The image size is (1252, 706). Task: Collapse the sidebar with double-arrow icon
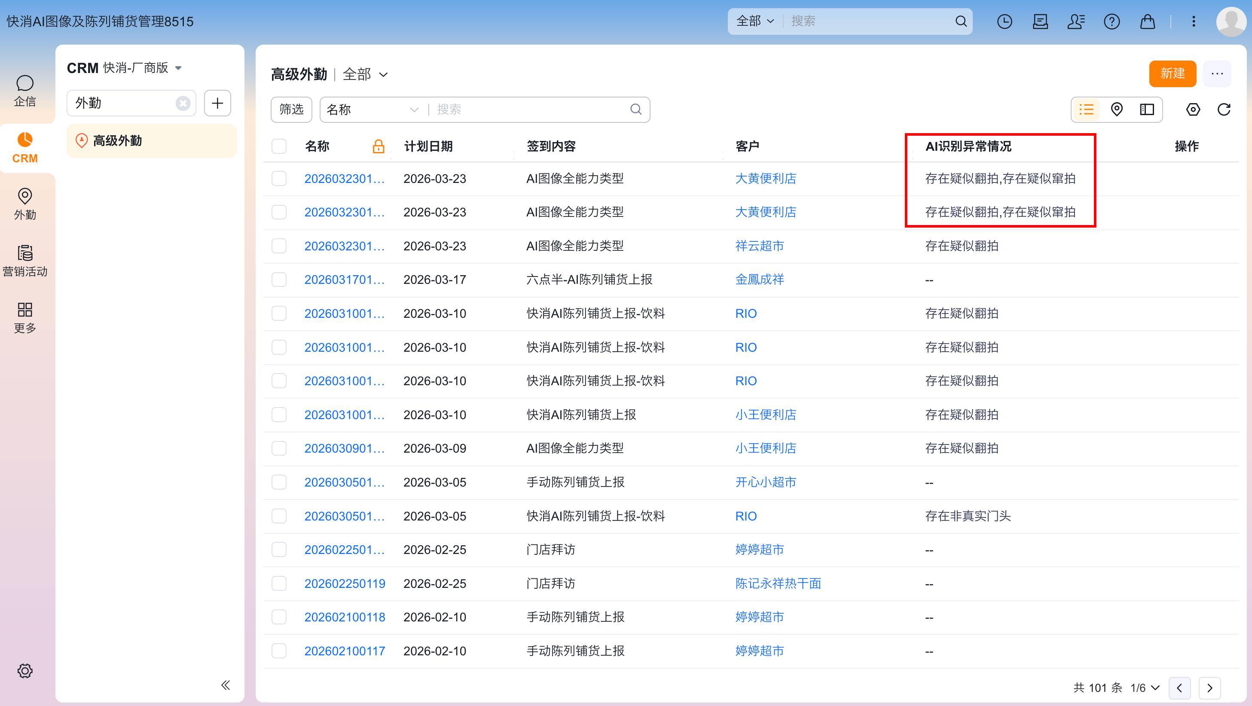point(225,685)
